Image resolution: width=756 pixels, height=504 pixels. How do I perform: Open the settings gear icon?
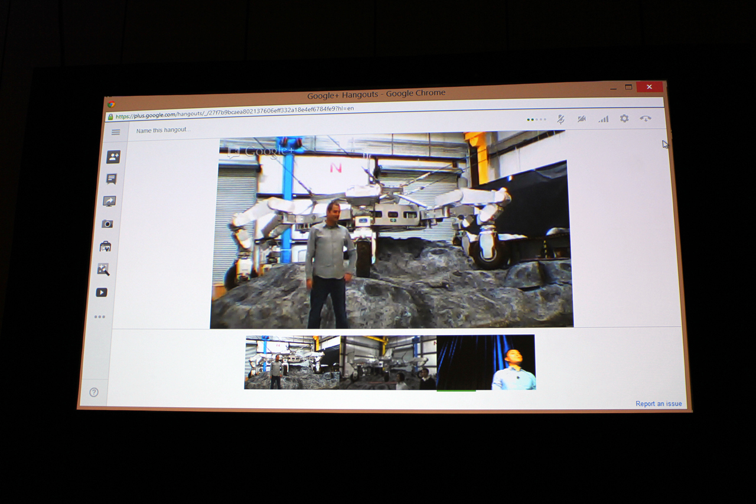(624, 119)
